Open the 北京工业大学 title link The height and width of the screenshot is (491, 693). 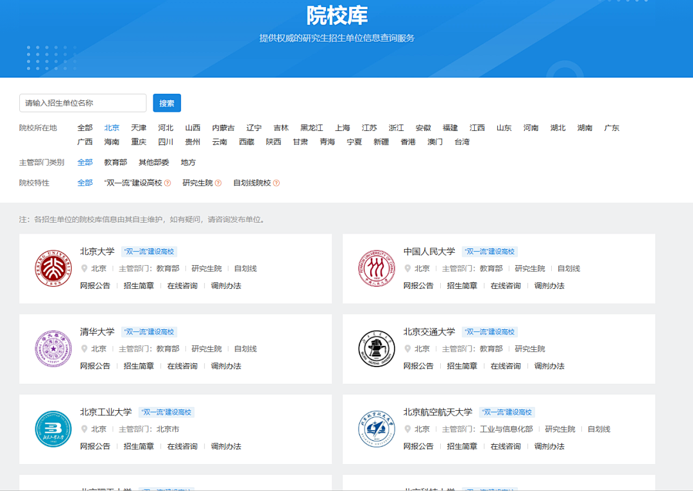pyautogui.click(x=106, y=412)
